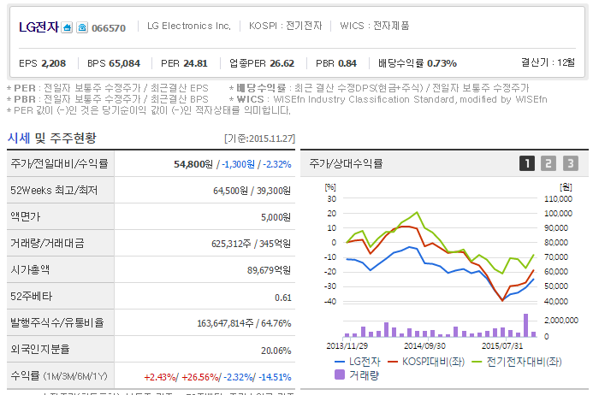Select PBR value 0.84
The width and height of the screenshot is (593, 395).
[347, 63]
